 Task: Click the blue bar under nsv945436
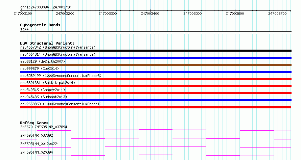[156, 100]
